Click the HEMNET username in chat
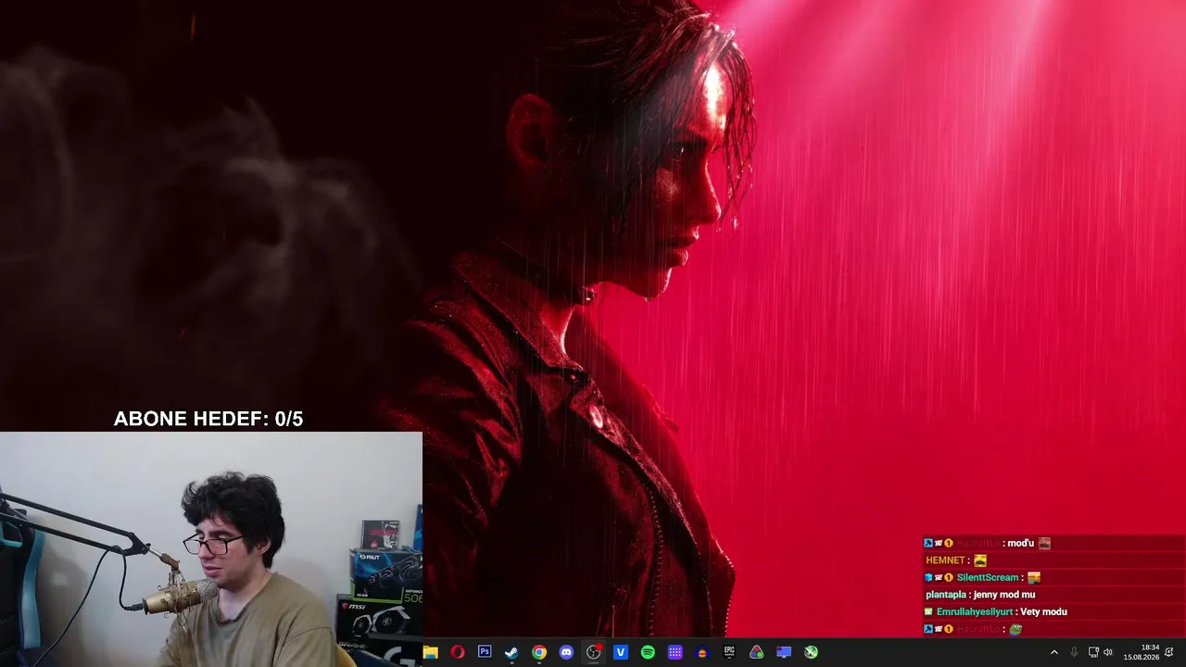1186x667 pixels. click(946, 560)
